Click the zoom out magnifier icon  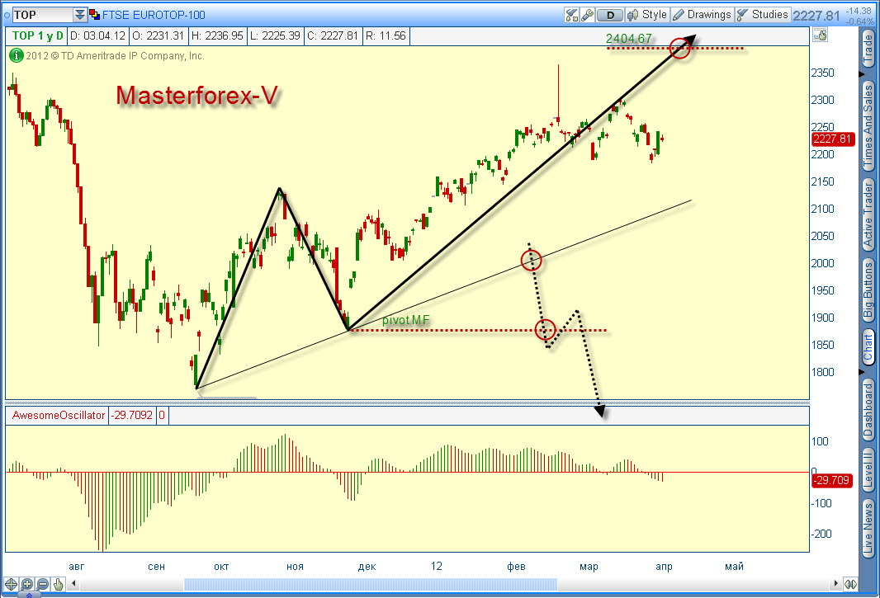coord(42,584)
